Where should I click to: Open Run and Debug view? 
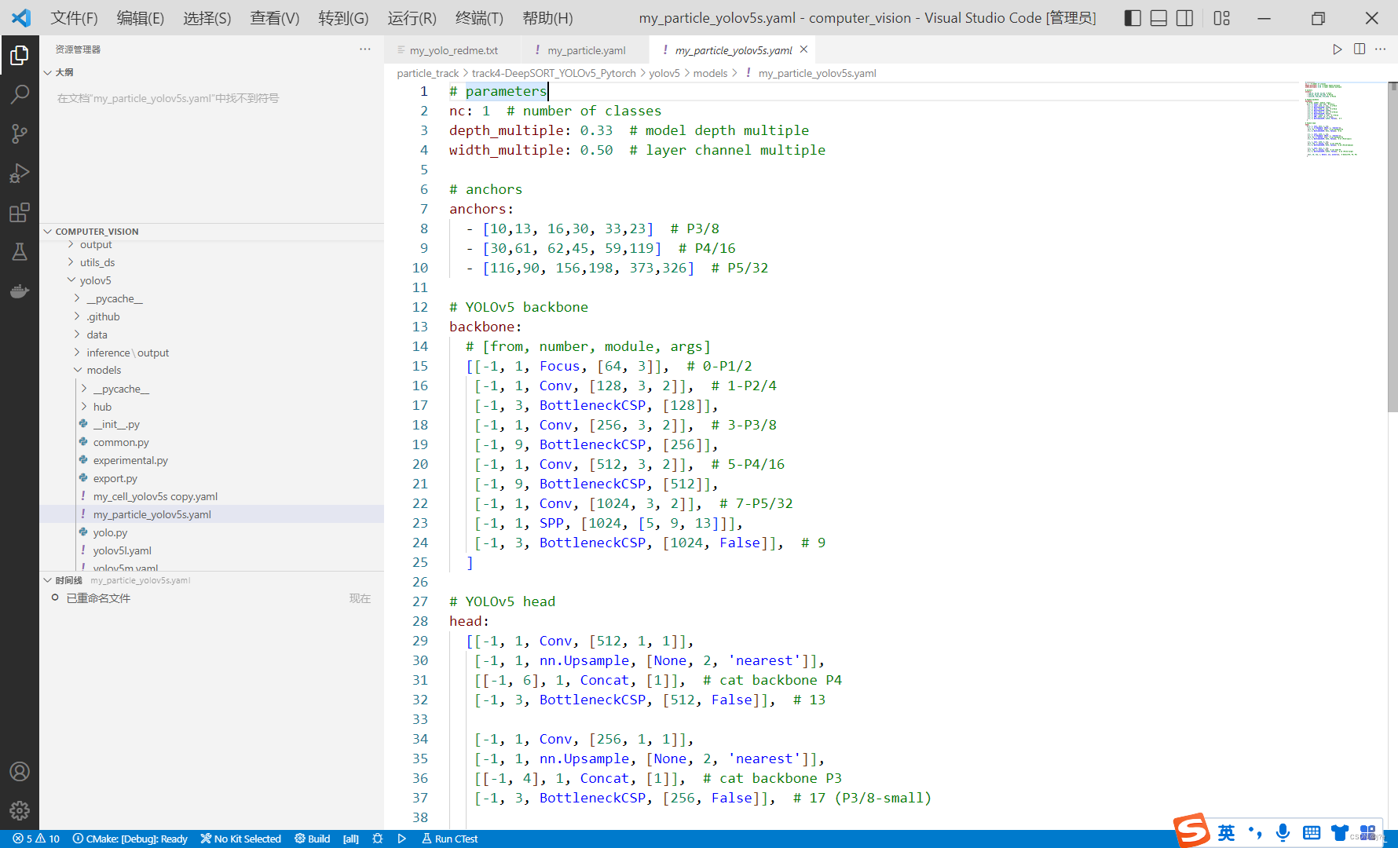pyautogui.click(x=20, y=173)
